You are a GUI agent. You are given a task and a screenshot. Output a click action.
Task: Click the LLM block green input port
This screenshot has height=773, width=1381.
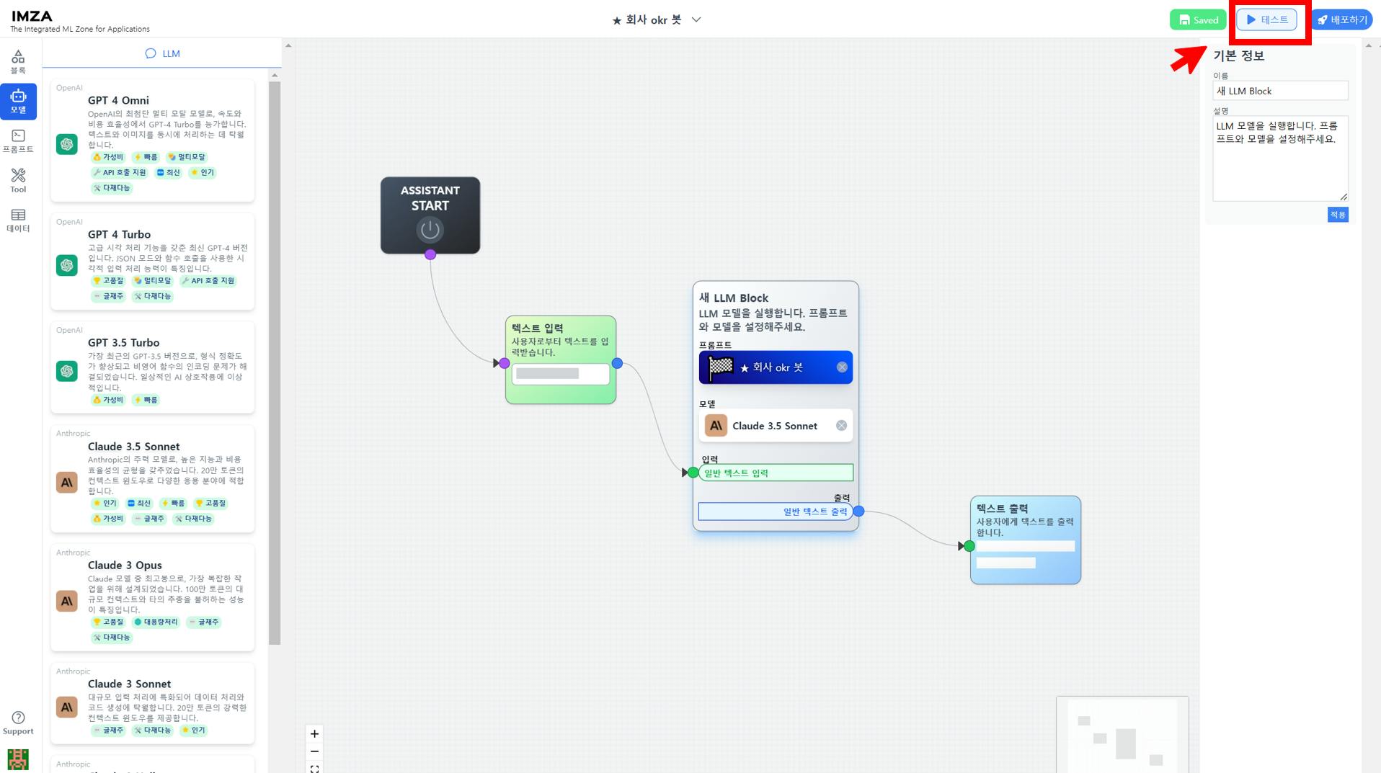click(693, 473)
